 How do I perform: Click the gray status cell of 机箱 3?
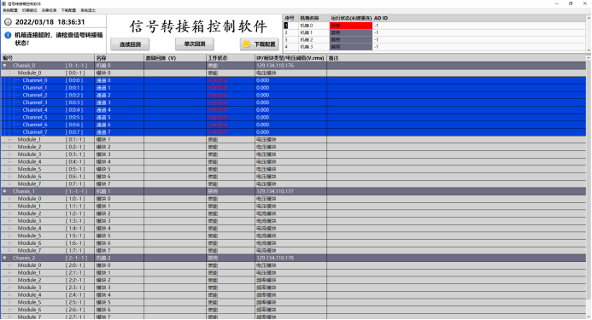click(x=351, y=47)
